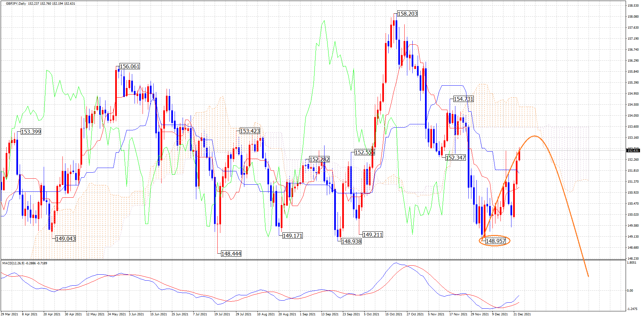The image size is (641, 318).
Task: Select the 149.211 price label
Action: [373, 235]
